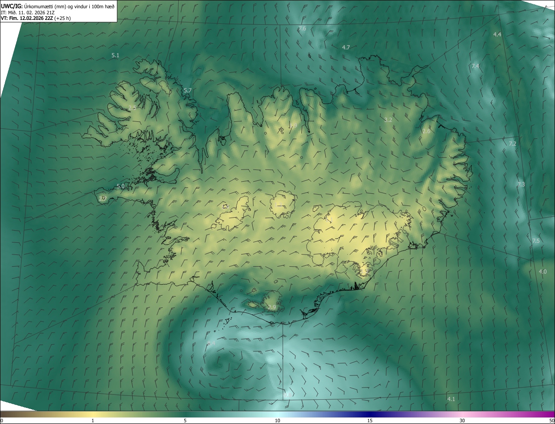Click the 7.2 value label on the map
The height and width of the screenshot is (424, 555).
(513, 144)
